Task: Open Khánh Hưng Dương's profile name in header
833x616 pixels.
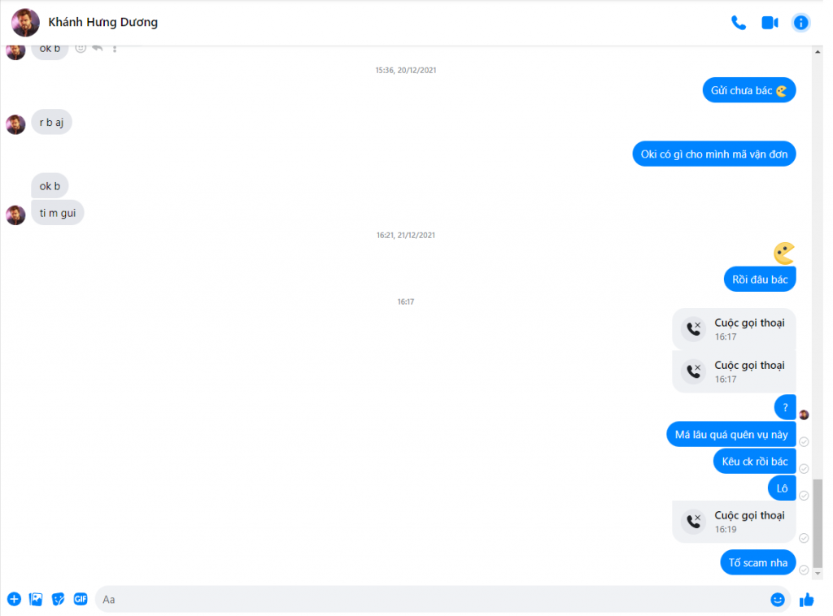Action: [103, 22]
